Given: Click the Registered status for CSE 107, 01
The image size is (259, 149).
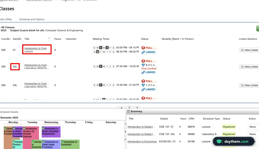Looking at the screenshot, I should coord(229,127).
